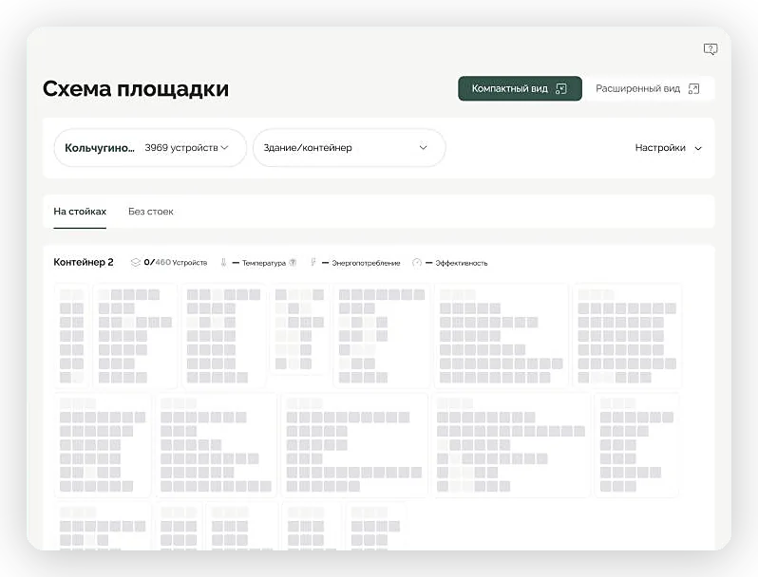Click the thermometer Температура icon
758x577 pixels.
(223, 263)
